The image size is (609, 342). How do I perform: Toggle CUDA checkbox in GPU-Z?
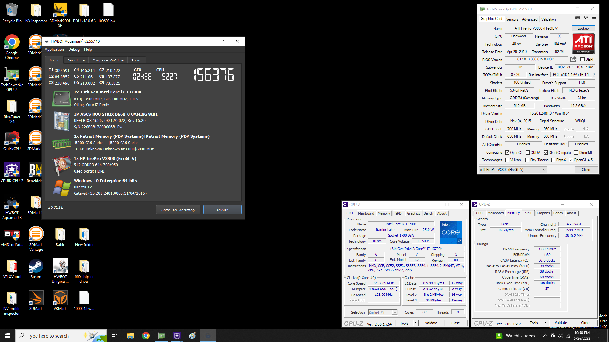coord(527,153)
